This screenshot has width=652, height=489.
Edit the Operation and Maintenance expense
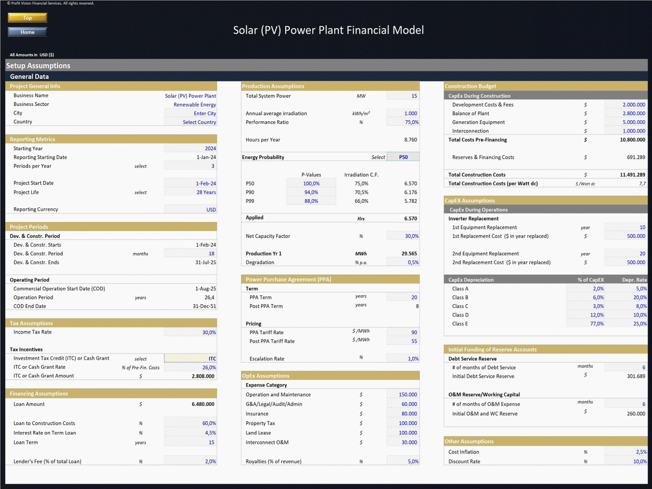(403, 394)
